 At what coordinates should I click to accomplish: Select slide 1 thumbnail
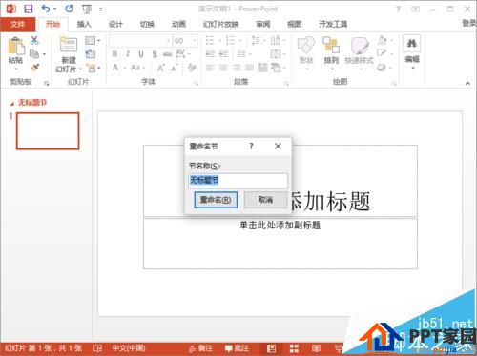pos(48,131)
